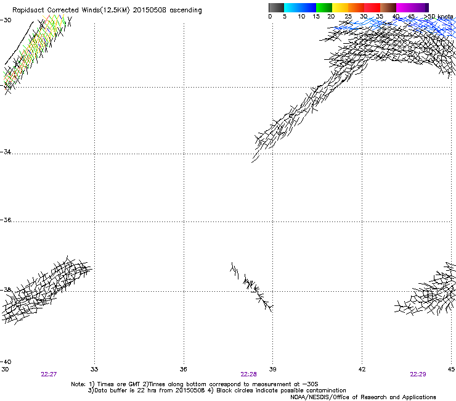Click the purple pass time '22:27'

(x=49, y=374)
